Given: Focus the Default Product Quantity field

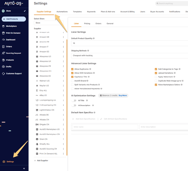Looking at the screenshot, I should click(129, 43).
